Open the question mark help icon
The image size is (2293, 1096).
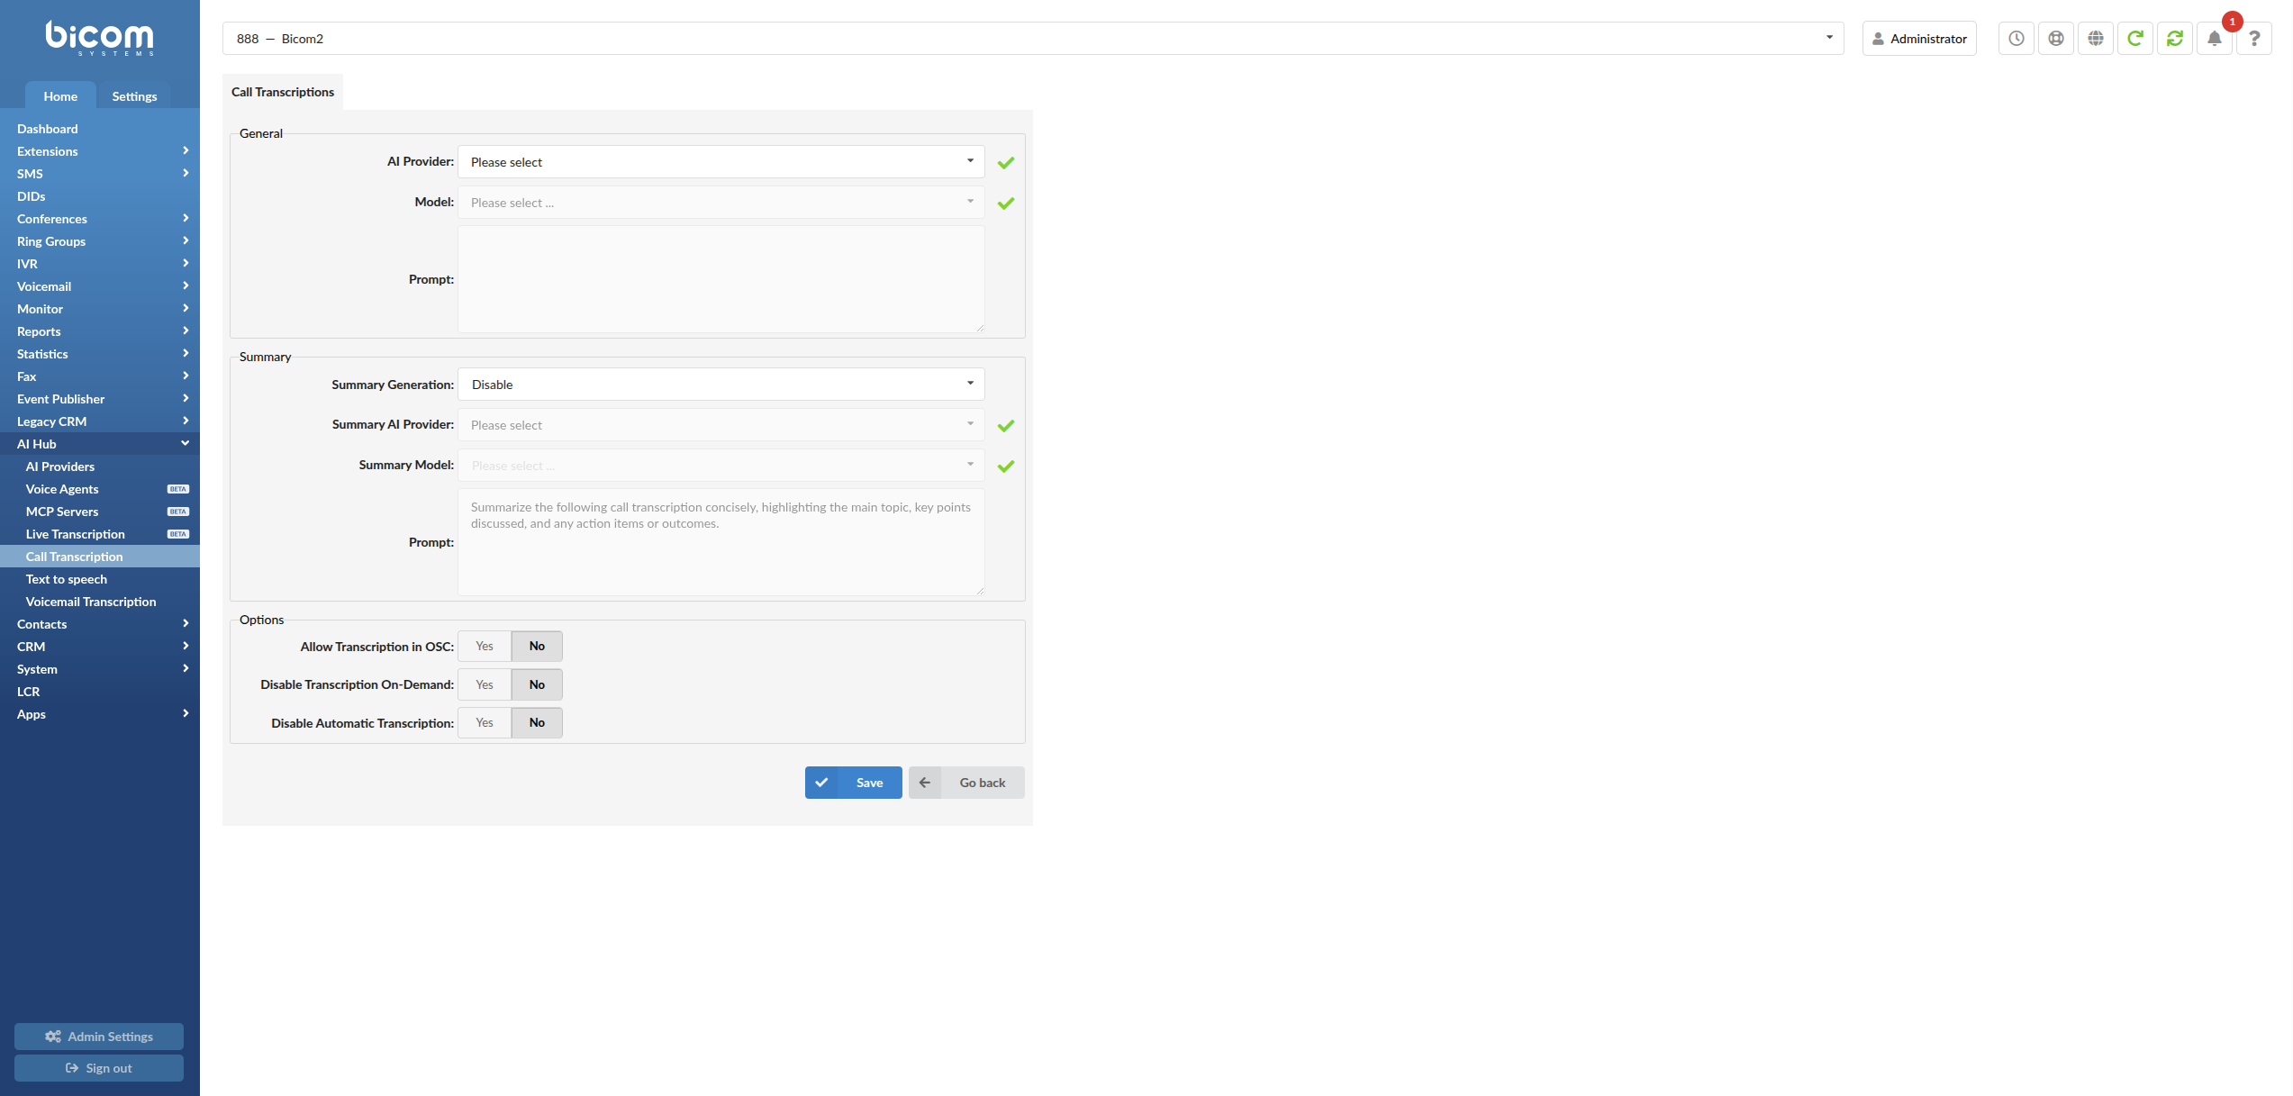(2253, 39)
